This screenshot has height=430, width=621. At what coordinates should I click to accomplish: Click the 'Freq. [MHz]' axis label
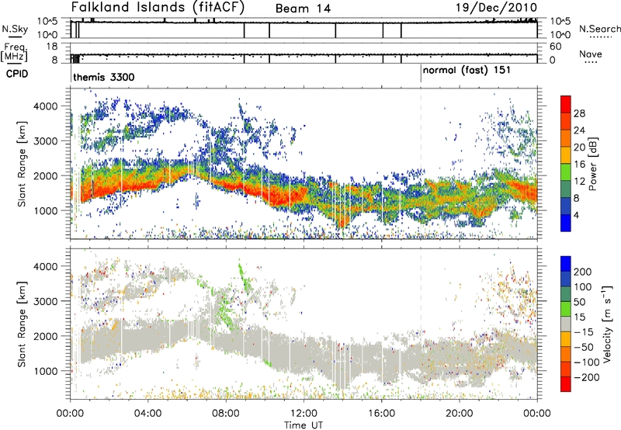tap(14, 52)
